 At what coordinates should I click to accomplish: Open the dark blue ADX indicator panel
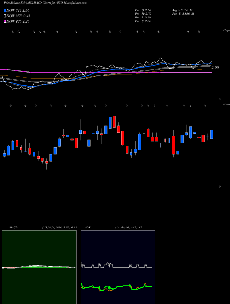(x=118, y=267)
